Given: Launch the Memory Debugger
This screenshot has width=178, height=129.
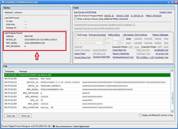Looking at the screenshot, I should [160, 35].
